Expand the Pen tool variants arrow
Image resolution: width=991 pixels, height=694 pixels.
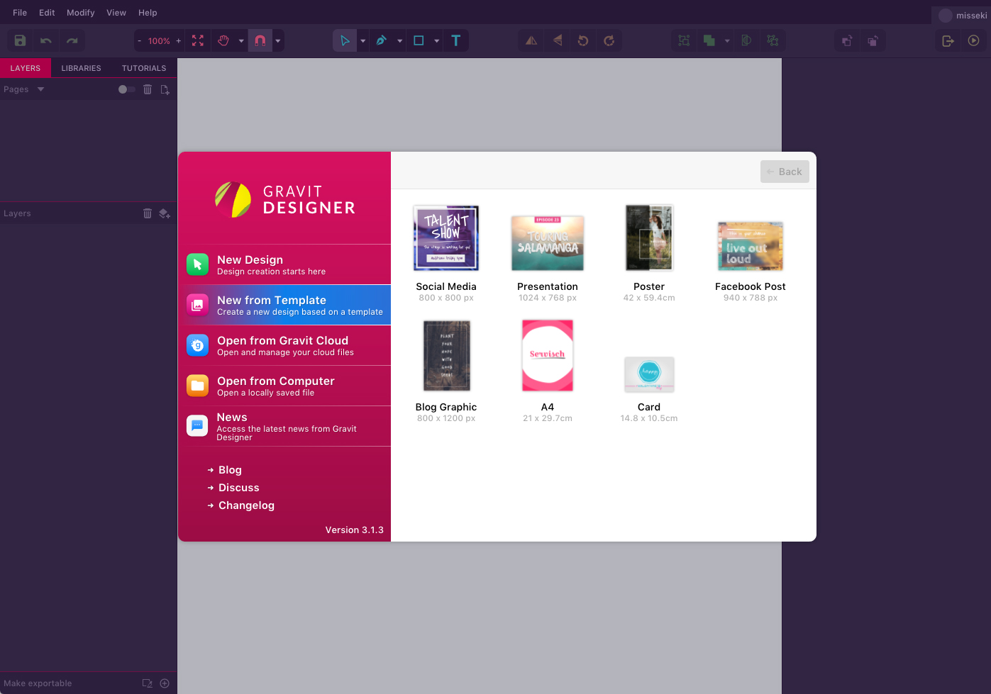tap(400, 41)
